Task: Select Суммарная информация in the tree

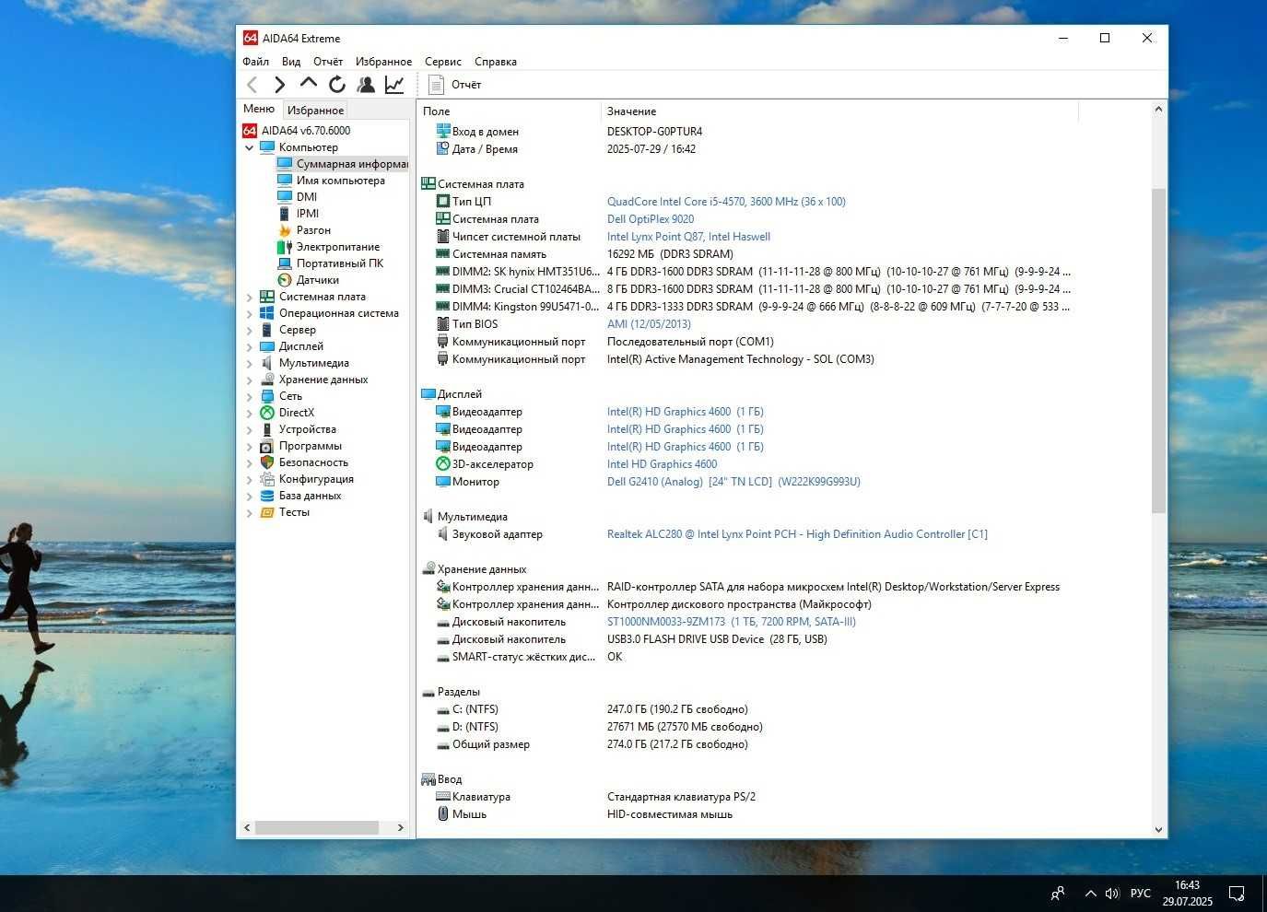Action: click(x=343, y=164)
